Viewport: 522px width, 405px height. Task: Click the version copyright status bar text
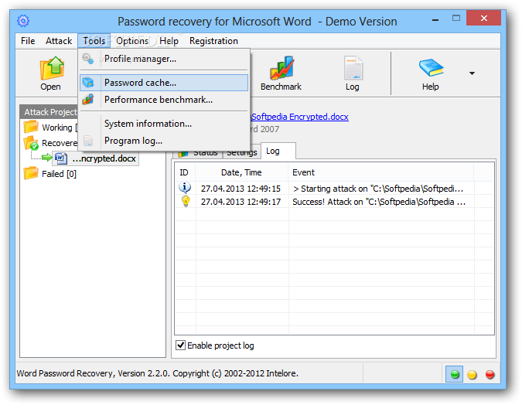[158, 373]
